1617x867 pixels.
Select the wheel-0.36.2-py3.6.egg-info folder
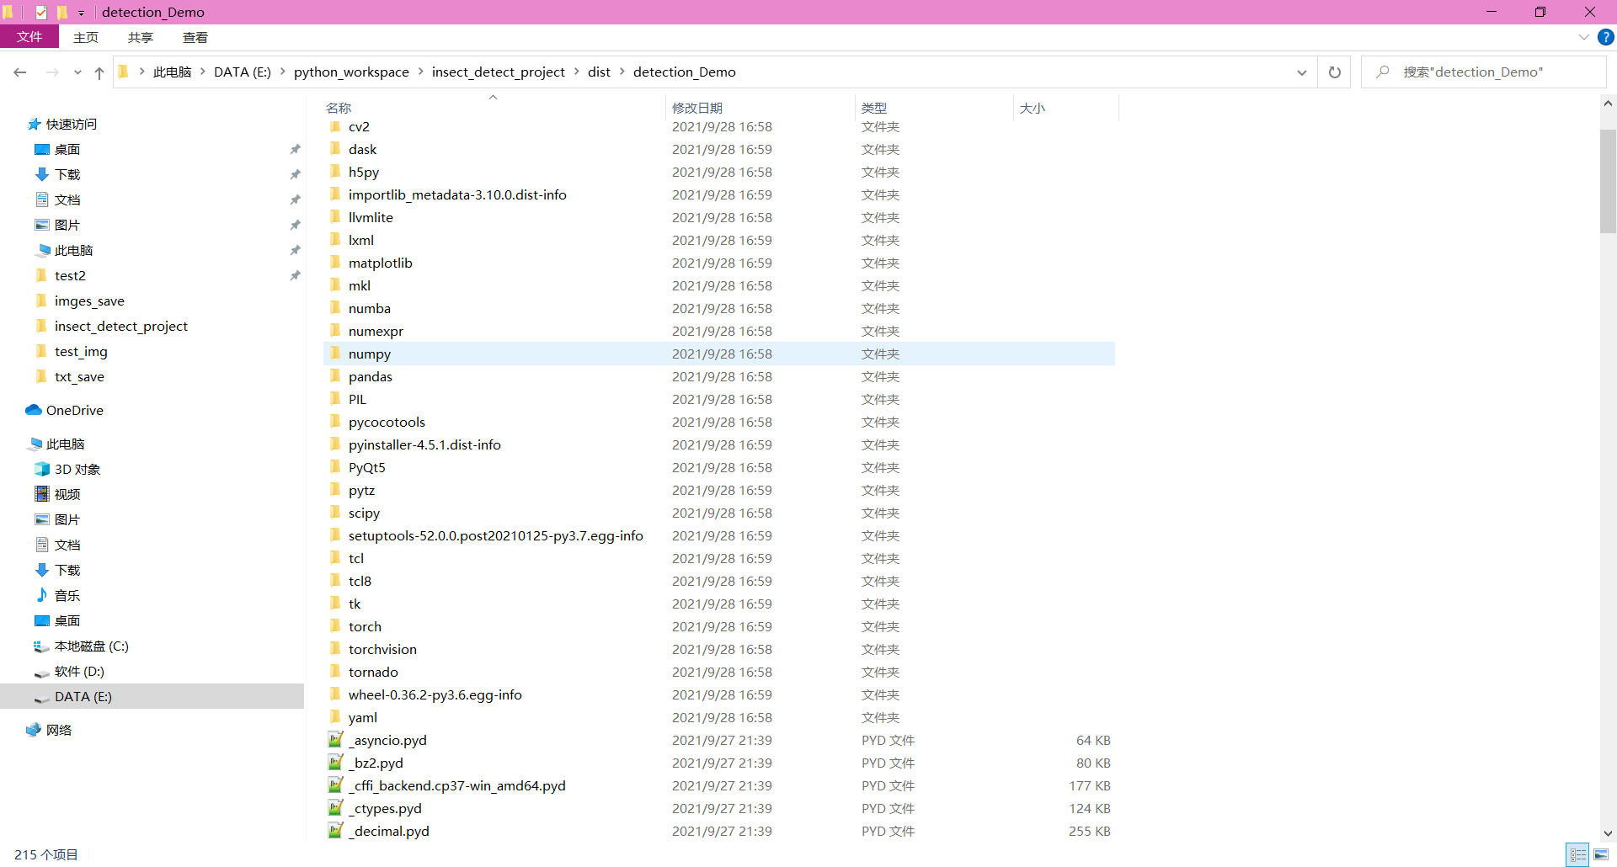(435, 694)
